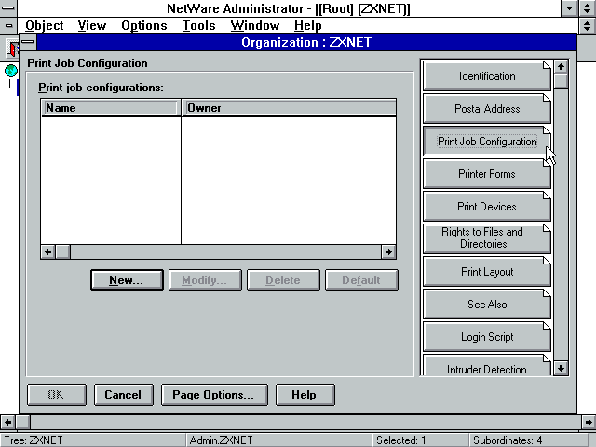
Task: Open the Print Layout page
Action: [487, 271]
